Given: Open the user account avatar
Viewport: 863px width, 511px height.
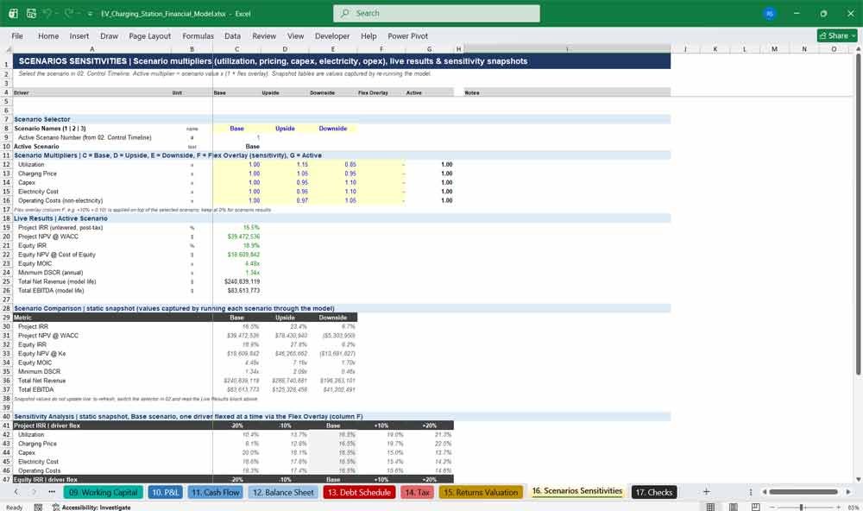Looking at the screenshot, I should click(770, 13).
